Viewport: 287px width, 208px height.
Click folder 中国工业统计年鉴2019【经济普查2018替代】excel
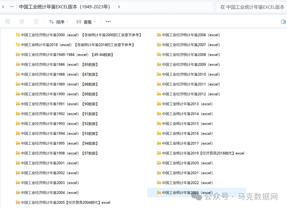point(203,153)
